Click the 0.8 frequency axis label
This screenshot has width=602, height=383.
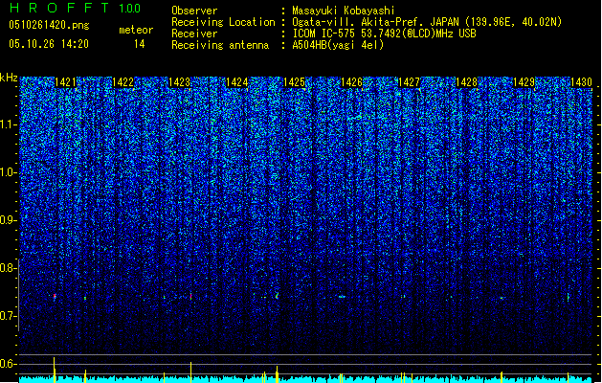click(8, 268)
